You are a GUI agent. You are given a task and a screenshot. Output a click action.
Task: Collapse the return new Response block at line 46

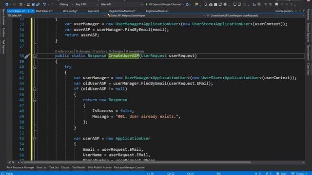tap(35, 100)
